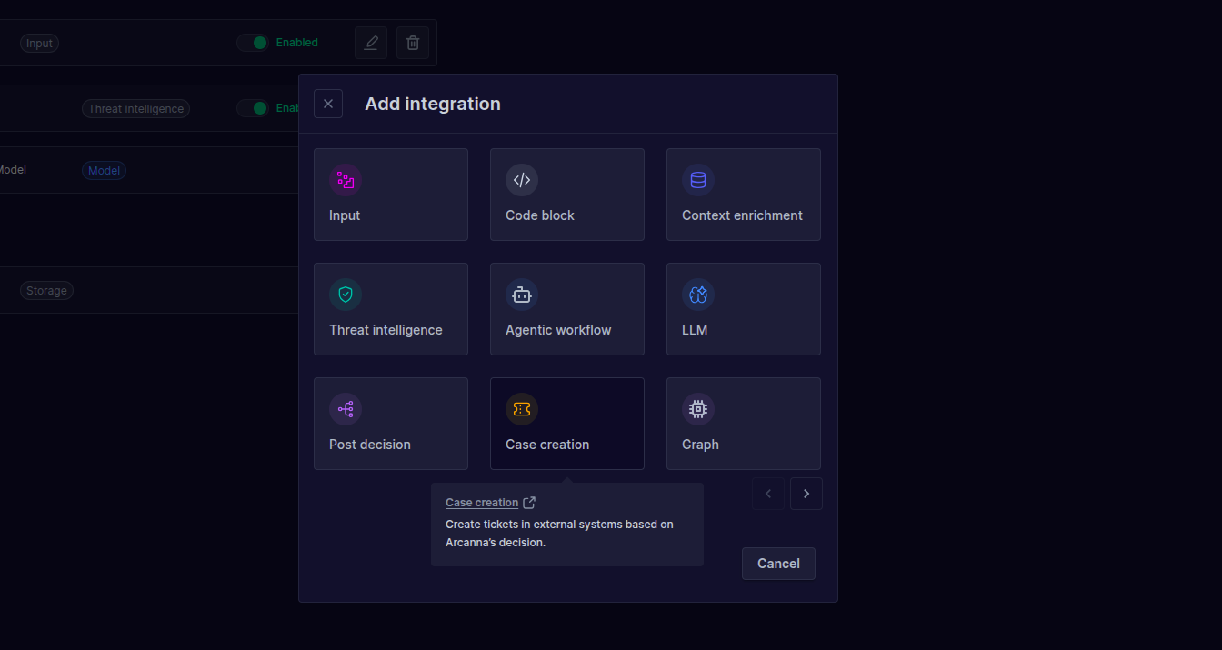Click the Enabled status text on Input row
This screenshot has width=1222, height=650.
pos(297,43)
